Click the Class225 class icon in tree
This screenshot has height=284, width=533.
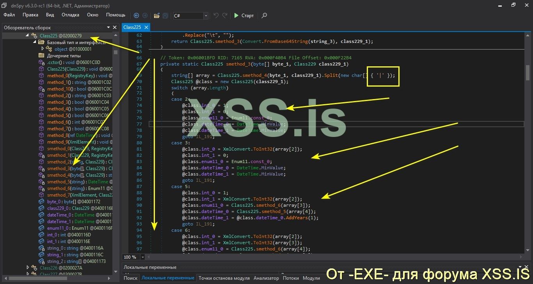pyautogui.click(x=35, y=36)
